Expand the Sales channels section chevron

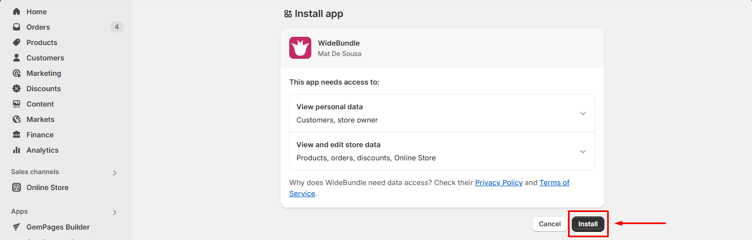[115, 173]
